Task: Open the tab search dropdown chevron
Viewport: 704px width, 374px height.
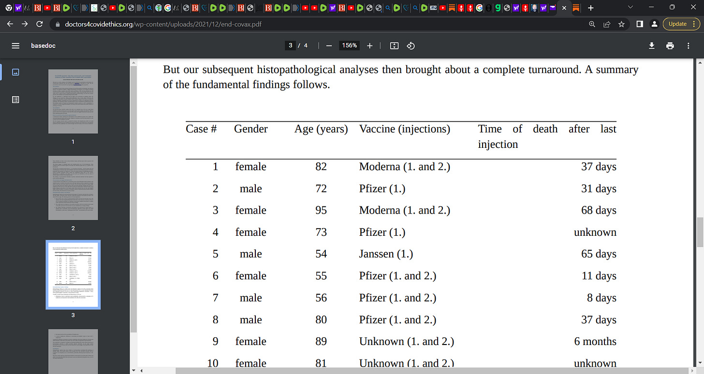Action: tap(630, 7)
